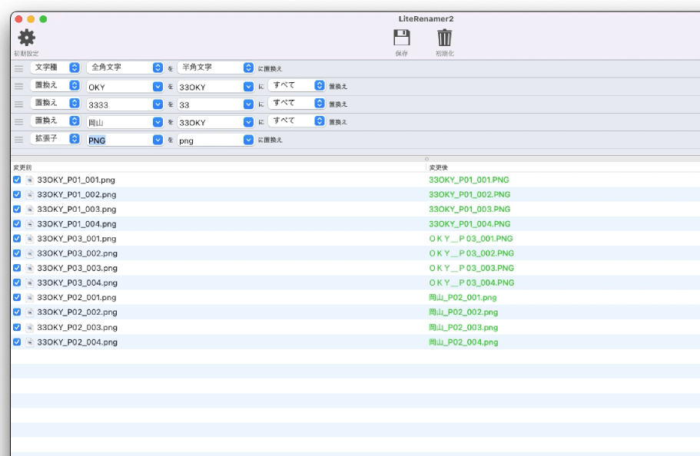Viewport: 700px width, 456px height.
Task: Open the 文字種 rule type dropdown
Action: click(x=55, y=68)
